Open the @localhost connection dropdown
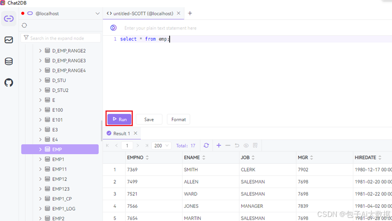 click(x=97, y=14)
